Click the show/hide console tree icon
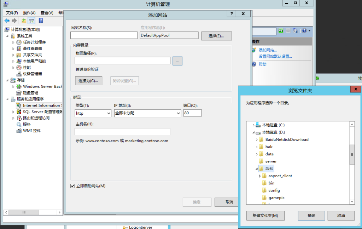Viewport: 362px width, 229px height. point(31,21)
